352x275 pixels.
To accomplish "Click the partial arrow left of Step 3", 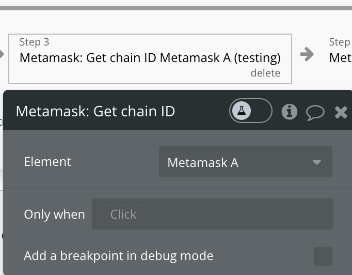I will click(x=2, y=54).
